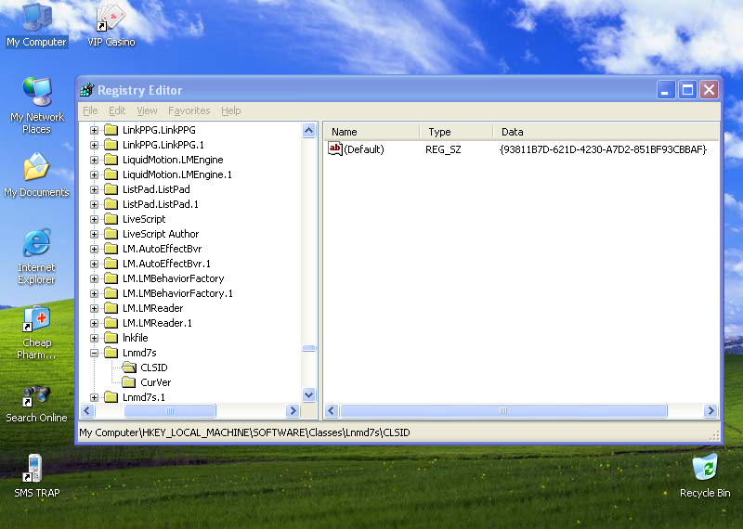Click the folder icon for CurVer
This screenshot has height=529, width=743.
pos(129,382)
